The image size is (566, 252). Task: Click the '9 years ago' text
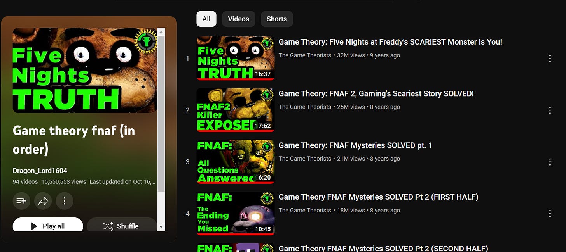pyautogui.click(x=385, y=55)
